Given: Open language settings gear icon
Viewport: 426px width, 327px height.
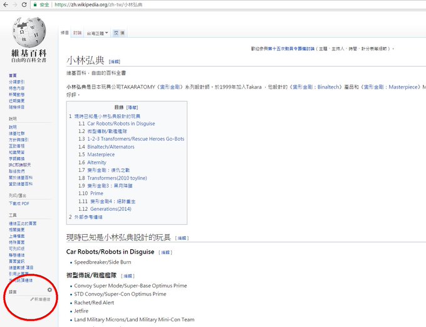Looking at the screenshot, I should click(49, 290).
